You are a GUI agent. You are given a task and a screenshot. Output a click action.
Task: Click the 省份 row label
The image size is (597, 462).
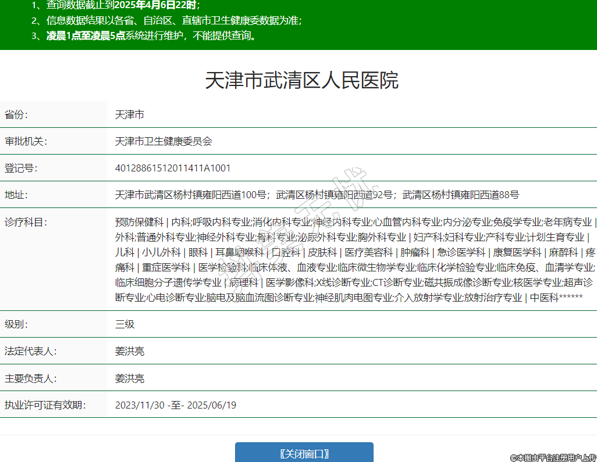(16, 115)
